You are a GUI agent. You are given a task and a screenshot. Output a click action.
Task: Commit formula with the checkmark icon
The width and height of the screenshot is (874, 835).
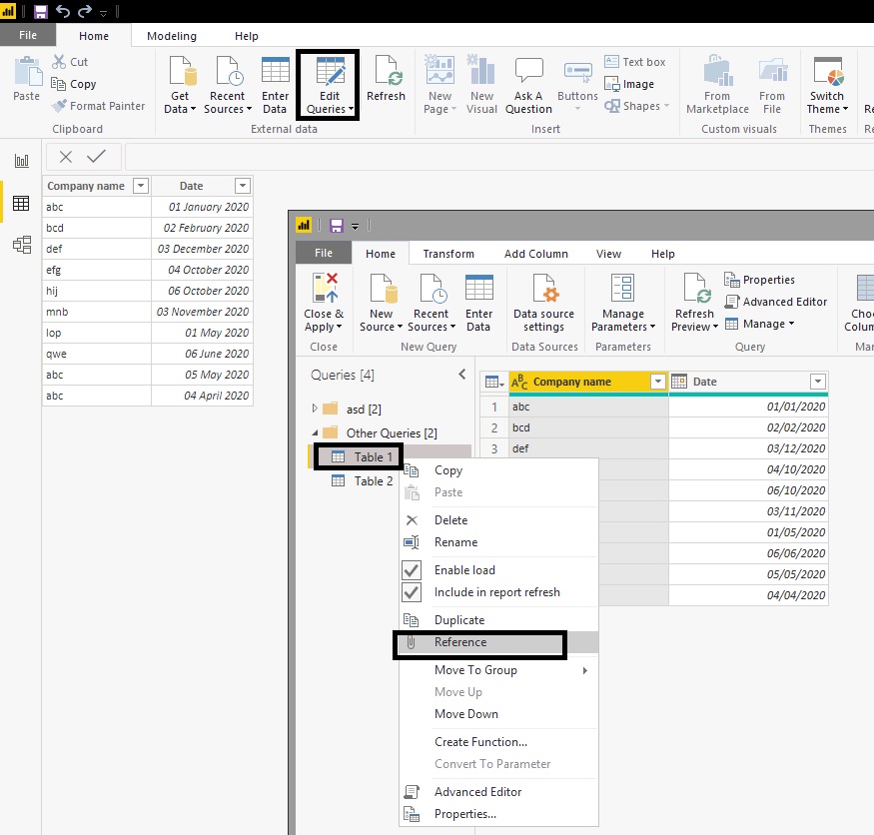(97, 156)
